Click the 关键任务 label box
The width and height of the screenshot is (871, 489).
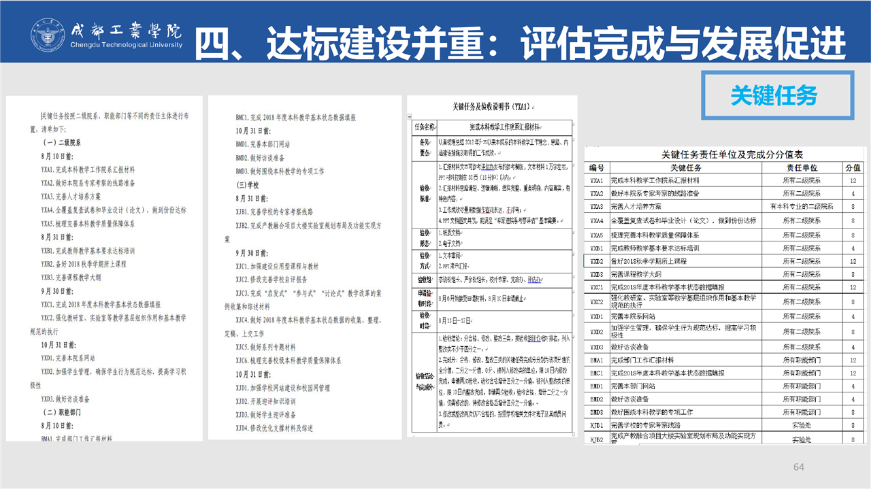pos(777,96)
